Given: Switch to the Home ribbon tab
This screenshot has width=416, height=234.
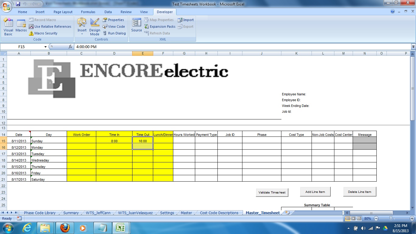Looking at the screenshot, I should point(23,12).
